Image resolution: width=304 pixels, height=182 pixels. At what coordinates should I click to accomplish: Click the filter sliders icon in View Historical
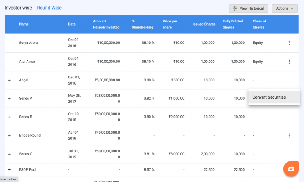point(235,8)
